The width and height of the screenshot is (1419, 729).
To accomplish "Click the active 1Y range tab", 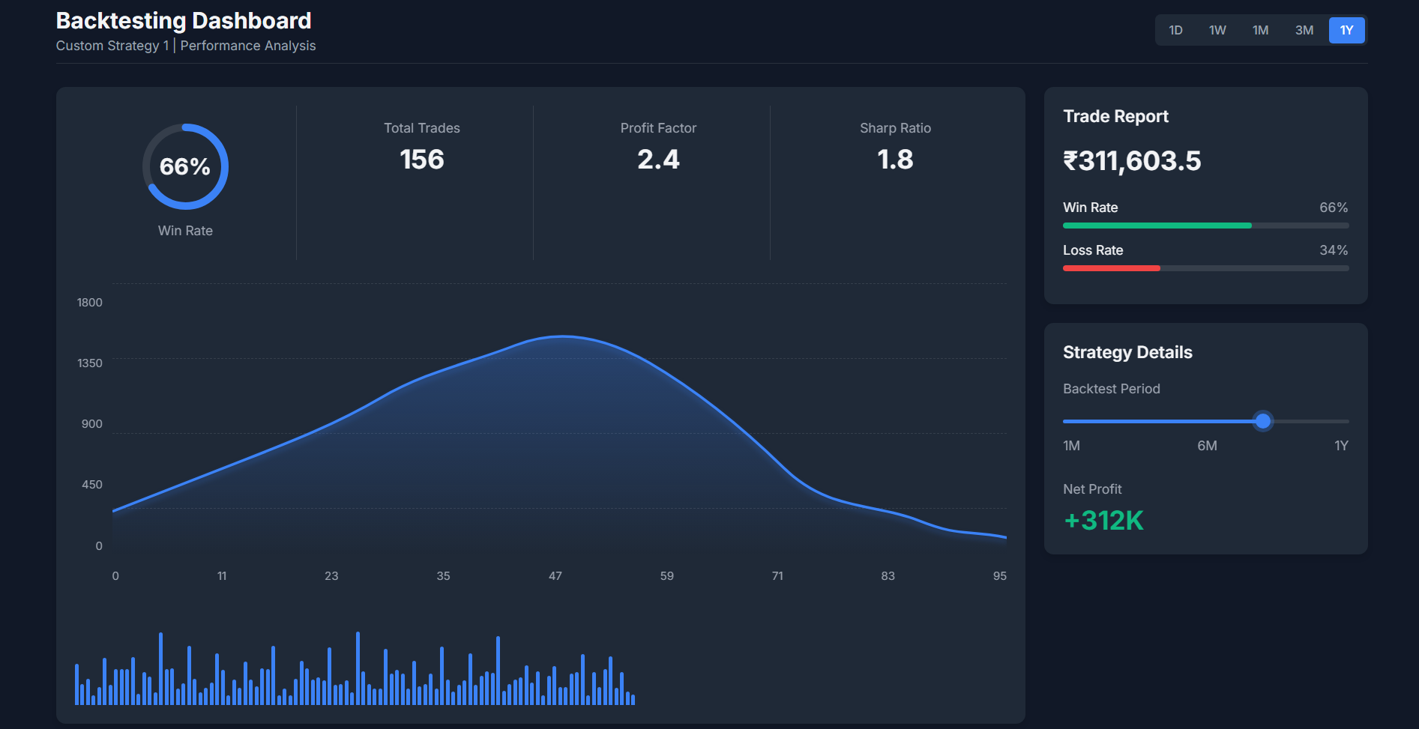I will (x=1346, y=31).
